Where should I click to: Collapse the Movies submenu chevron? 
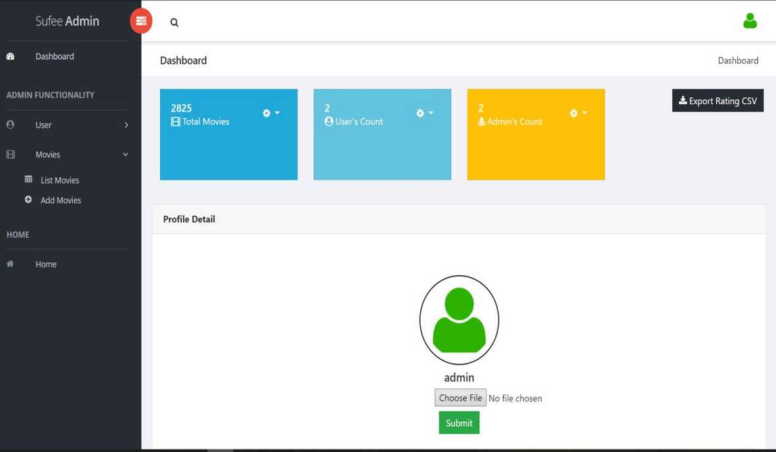point(125,154)
